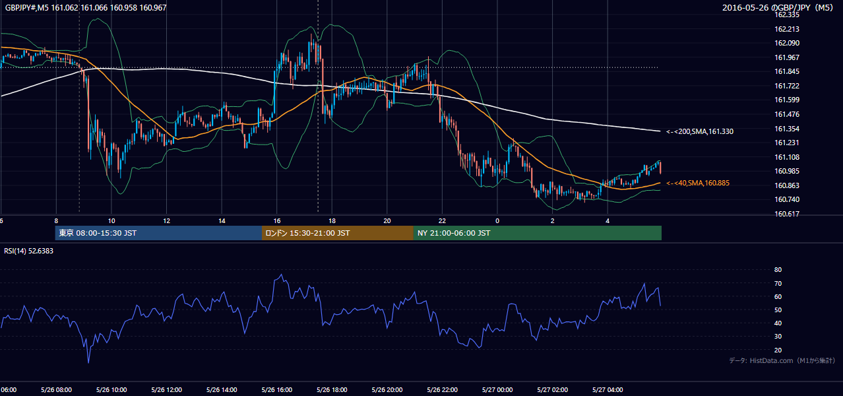Click price level 161.845 on the axis
843x396 pixels.
click(787, 72)
